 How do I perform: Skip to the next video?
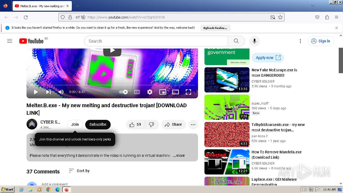[49, 92]
